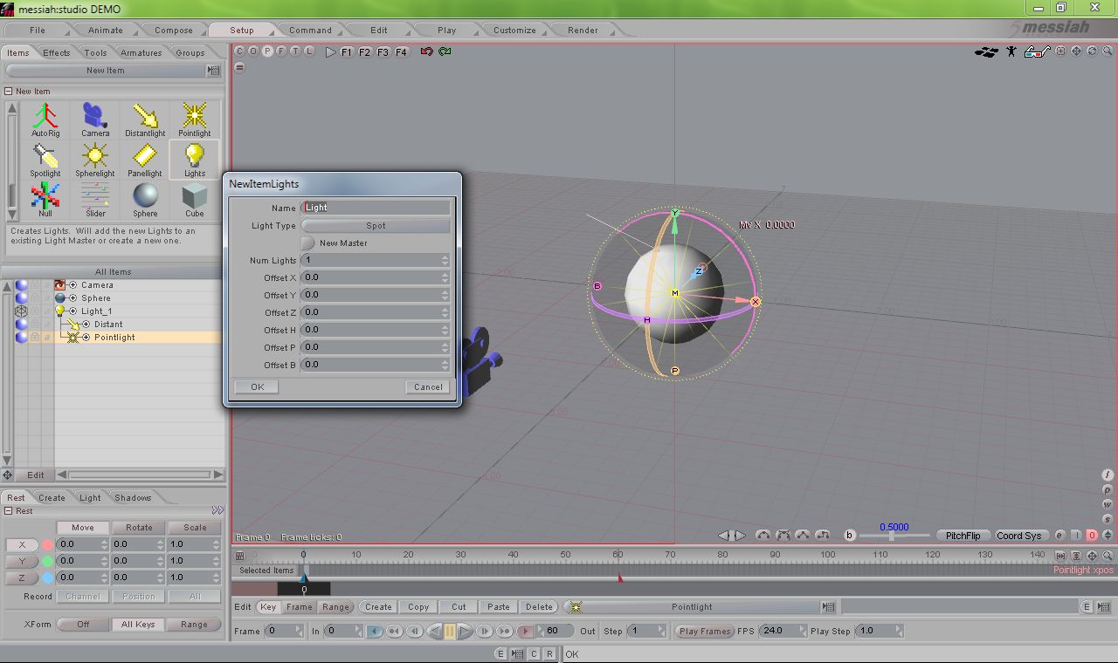Click the play triangle before F1
This screenshot has width=1118, height=663.
pyautogui.click(x=330, y=51)
